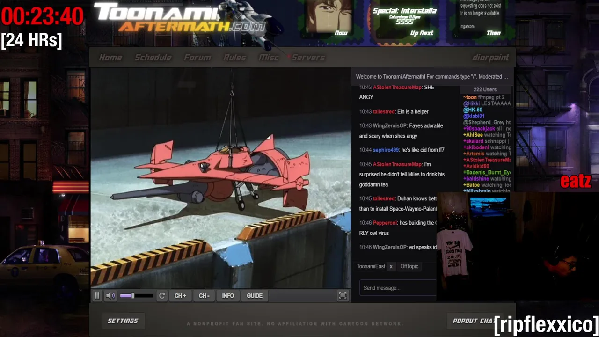Adjust the volume slider

click(x=136, y=296)
